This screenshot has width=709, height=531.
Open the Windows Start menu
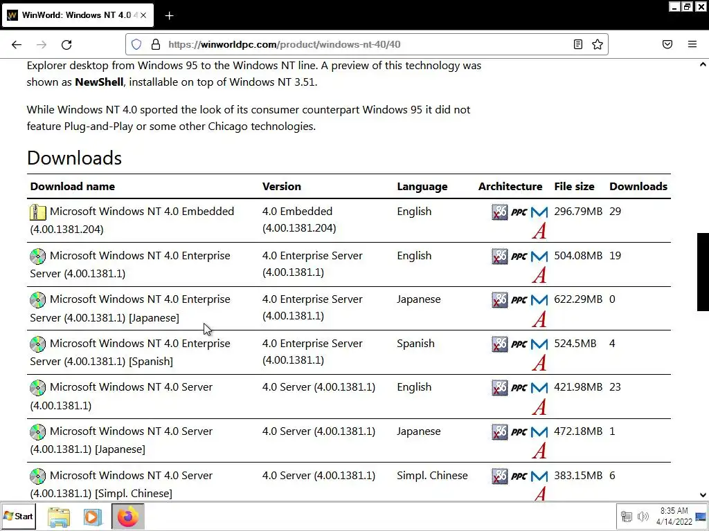[19, 516]
